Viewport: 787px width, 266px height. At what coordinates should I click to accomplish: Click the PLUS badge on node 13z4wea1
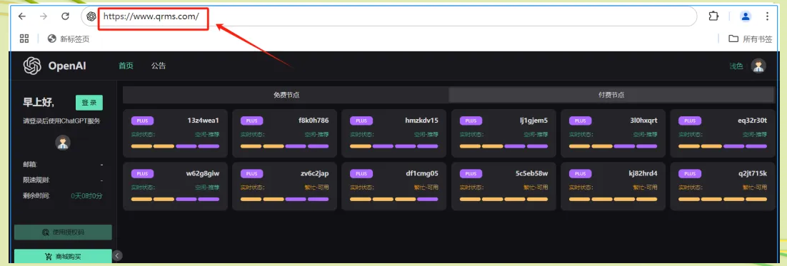[143, 121]
